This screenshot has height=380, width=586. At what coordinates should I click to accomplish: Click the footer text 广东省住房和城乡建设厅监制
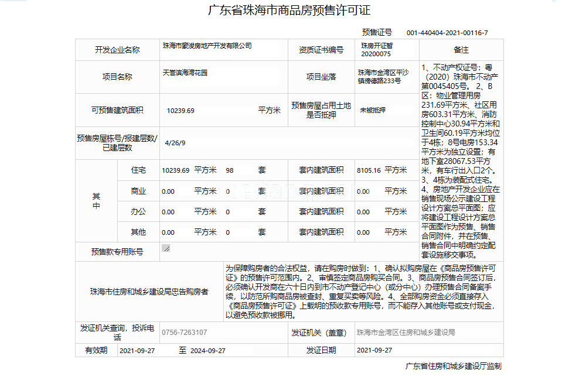point(453,367)
